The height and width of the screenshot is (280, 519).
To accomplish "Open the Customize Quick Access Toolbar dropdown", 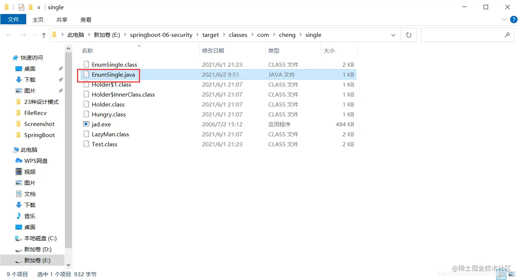I will click(x=39, y=7).
